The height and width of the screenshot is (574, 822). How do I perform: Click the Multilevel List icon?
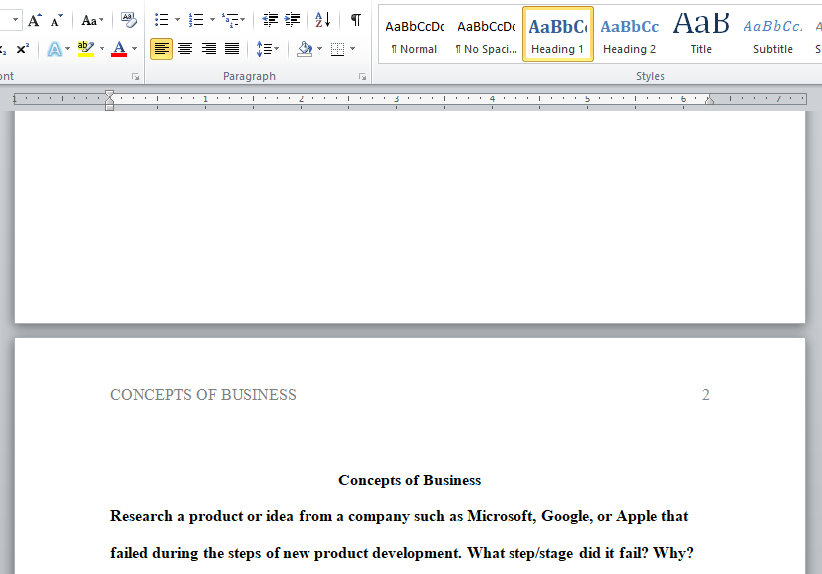click(230, 20)
